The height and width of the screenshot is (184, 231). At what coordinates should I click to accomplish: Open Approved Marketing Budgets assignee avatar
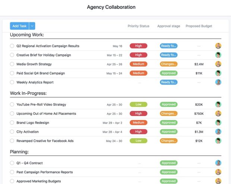218,181
